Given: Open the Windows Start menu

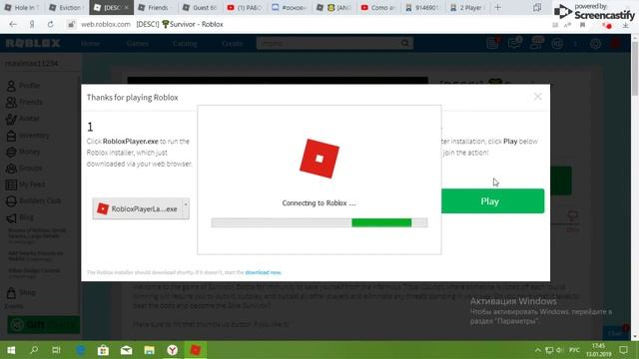Looking at the screenshot, I should [x=11, y=350].
